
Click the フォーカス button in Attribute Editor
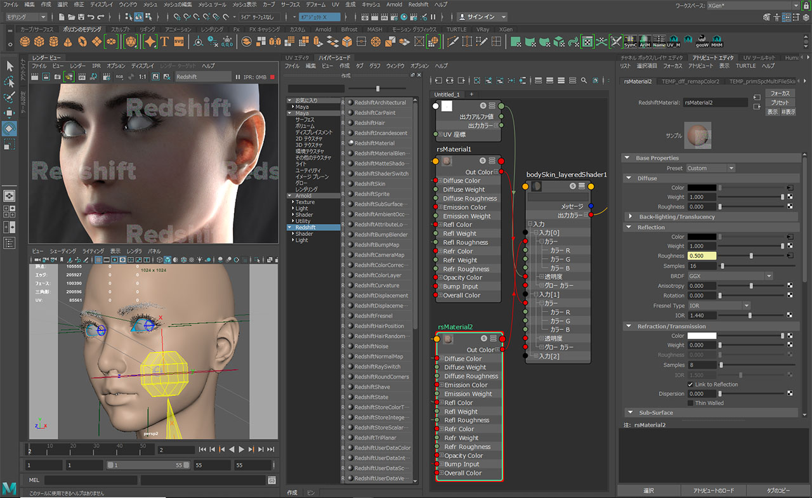(x=780, y=93)
